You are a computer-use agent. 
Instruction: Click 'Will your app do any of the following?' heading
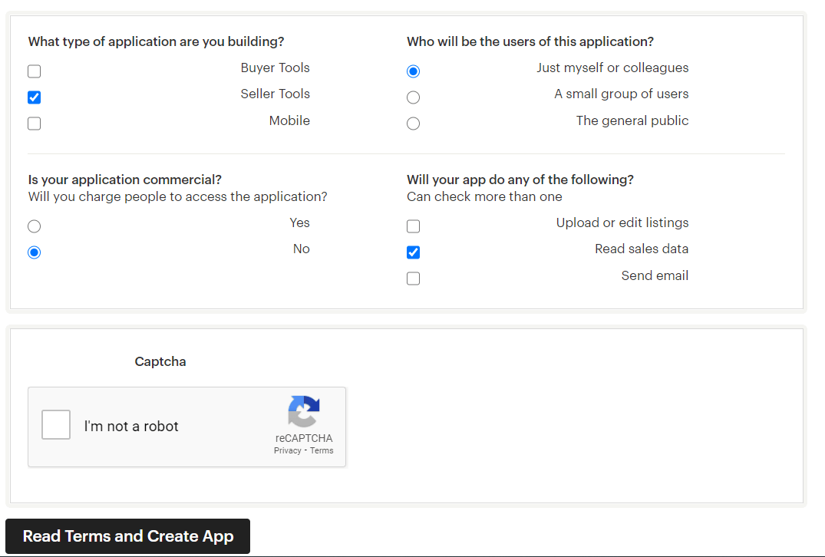click(520, 180)
